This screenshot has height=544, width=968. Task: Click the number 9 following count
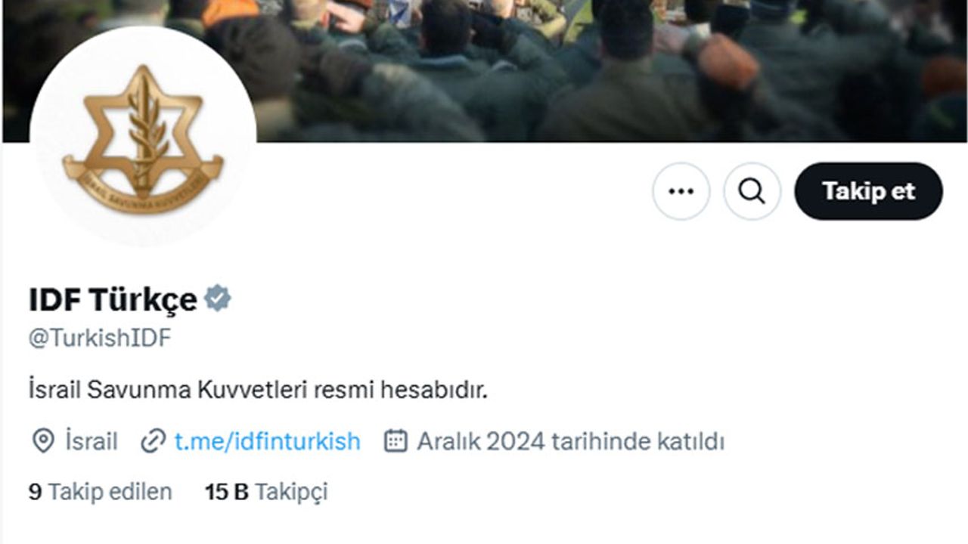point(35,492)
